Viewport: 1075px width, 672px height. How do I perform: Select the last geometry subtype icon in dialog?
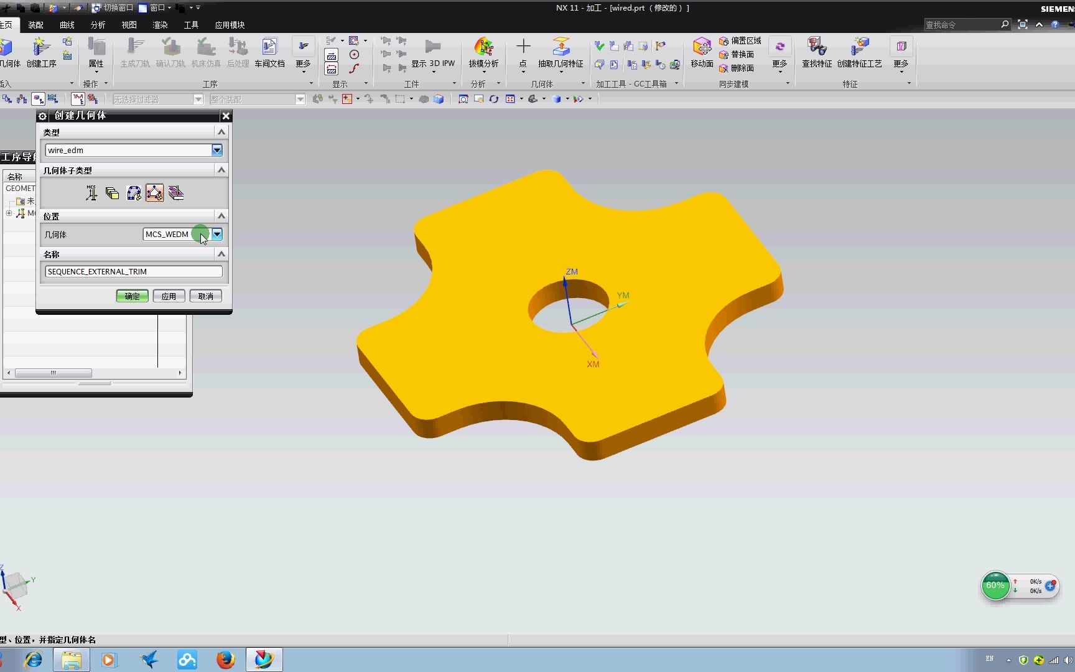[x=176, y=193]
